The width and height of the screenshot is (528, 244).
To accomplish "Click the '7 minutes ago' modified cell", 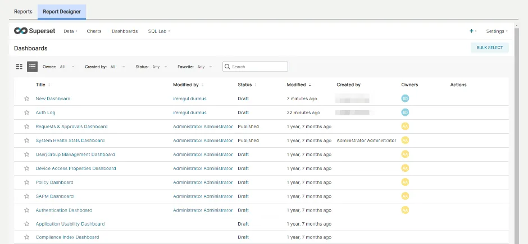I will [302, 98].
